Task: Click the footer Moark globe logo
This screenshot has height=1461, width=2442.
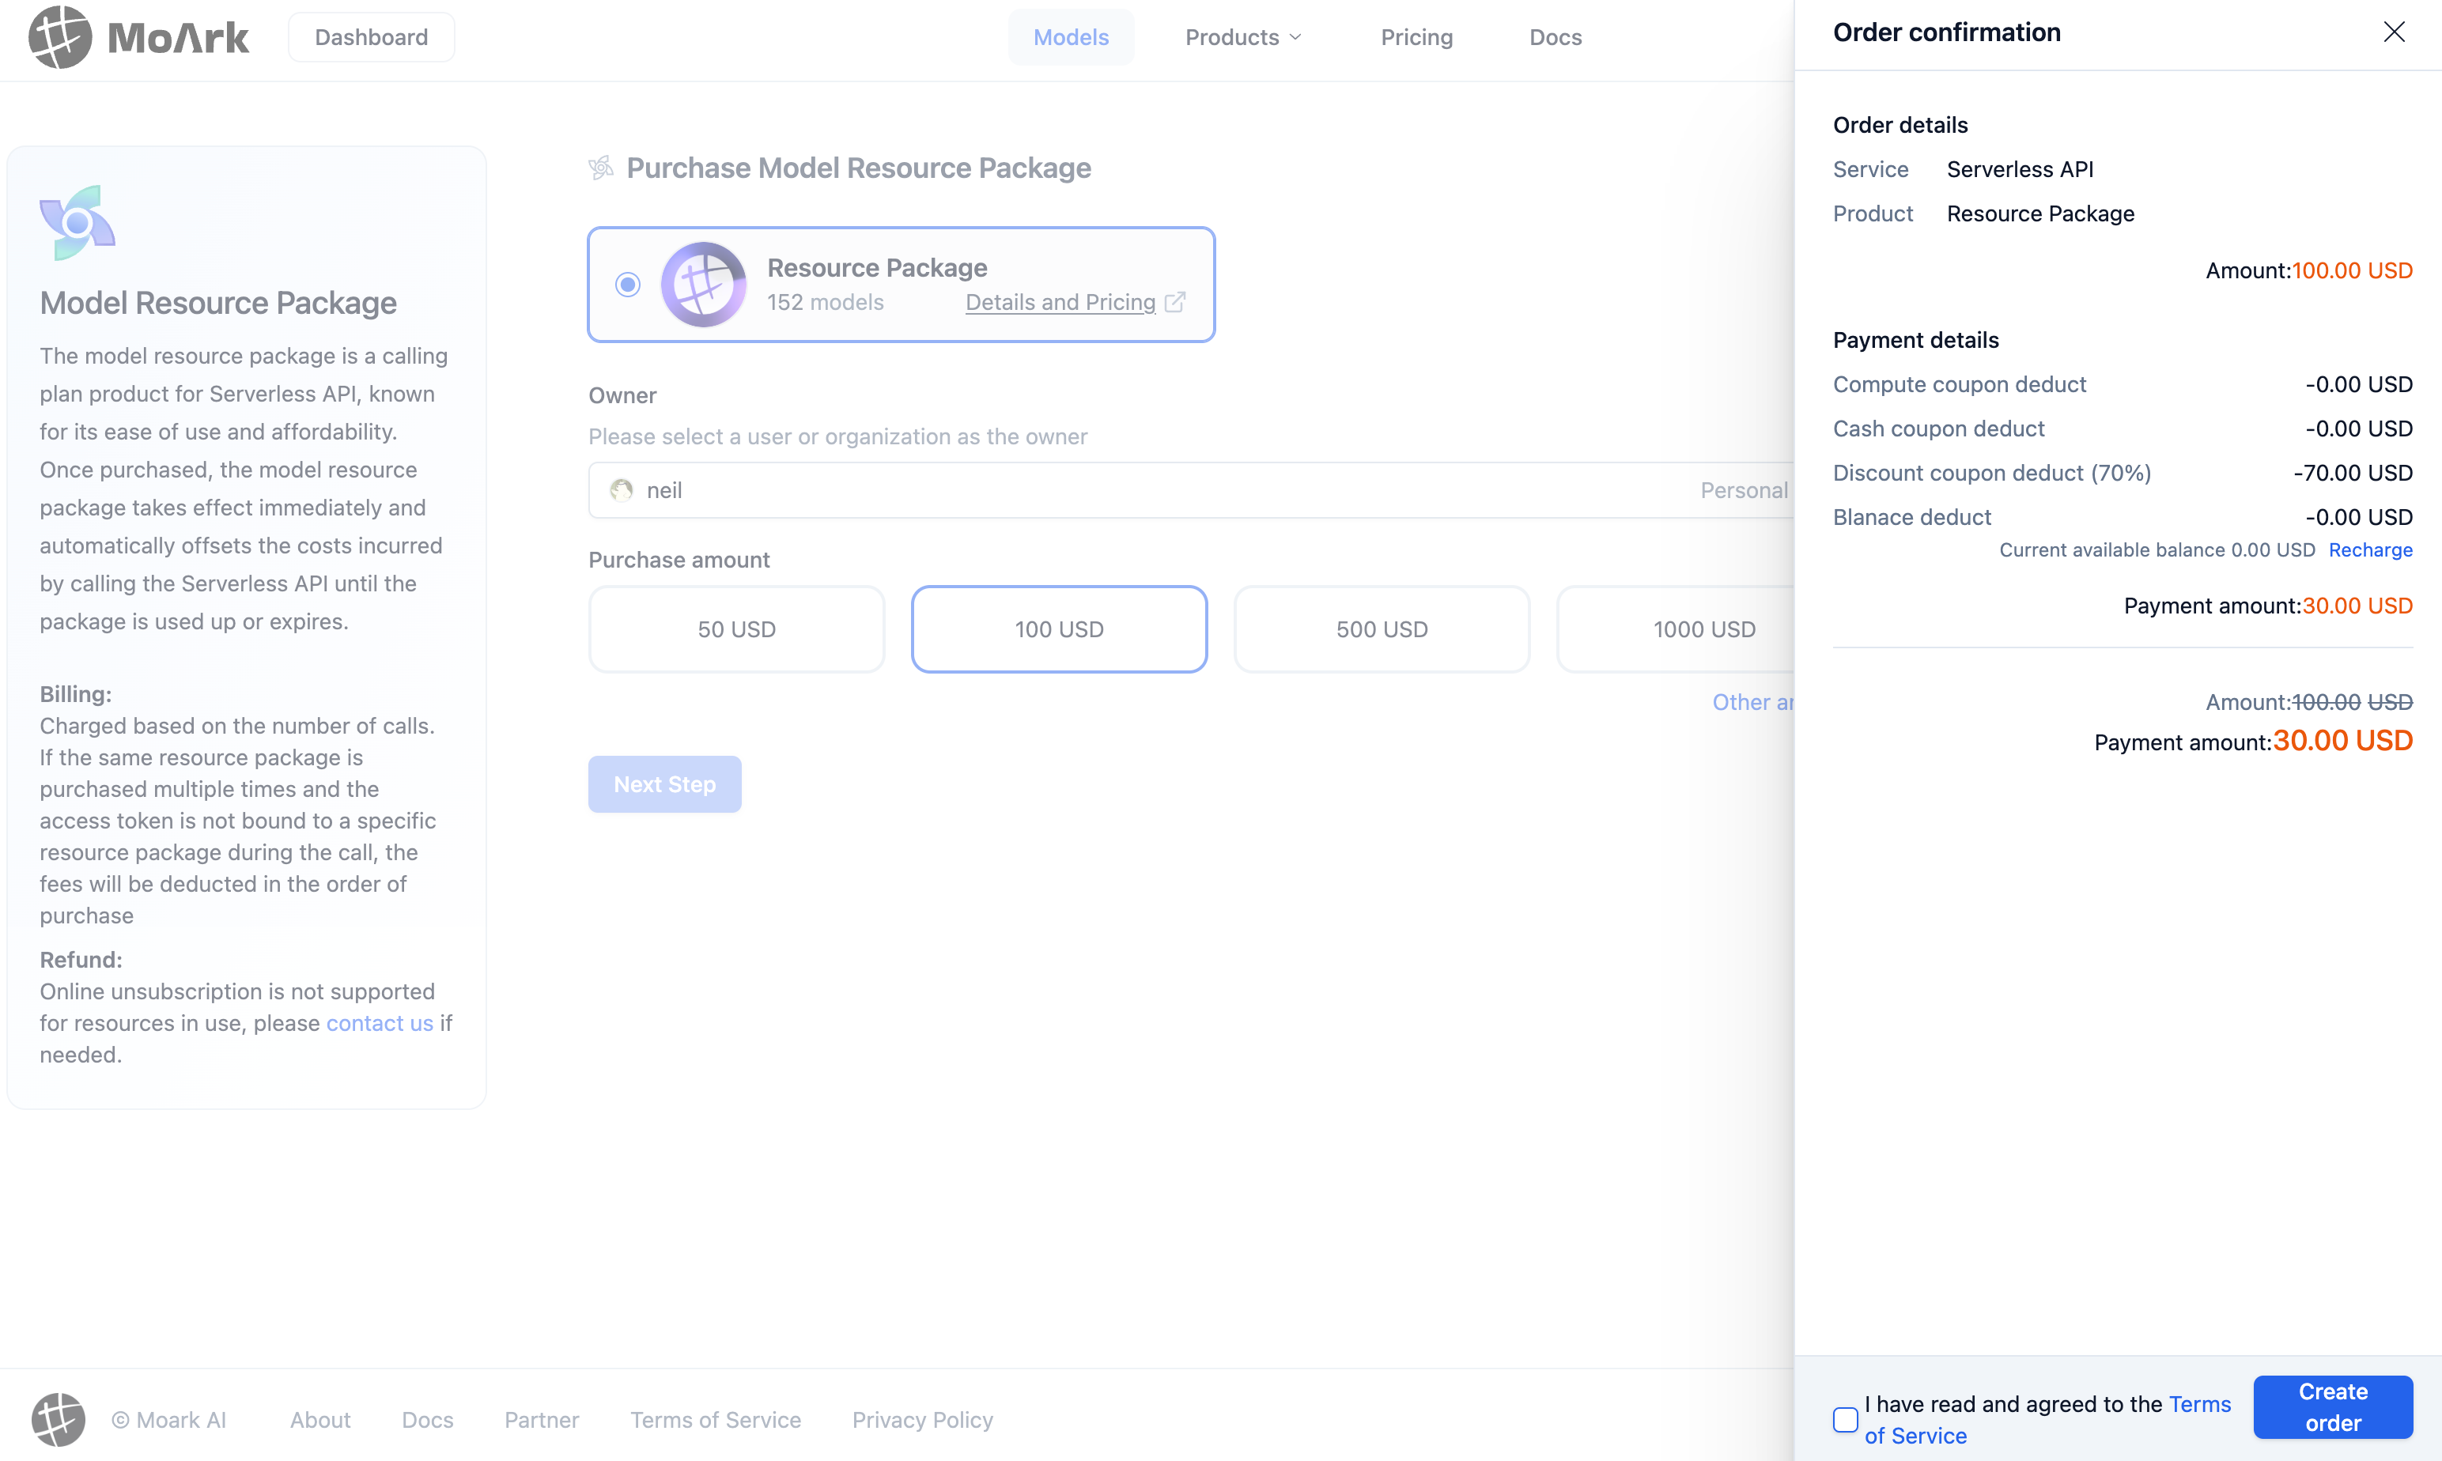Action: 58,1420
